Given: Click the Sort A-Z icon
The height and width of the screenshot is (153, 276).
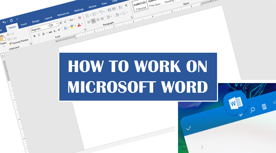Looking at the screenshot, I should (x=120, y=7).
